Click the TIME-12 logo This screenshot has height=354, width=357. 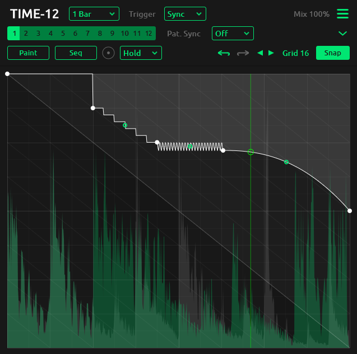tap(34, 14)
